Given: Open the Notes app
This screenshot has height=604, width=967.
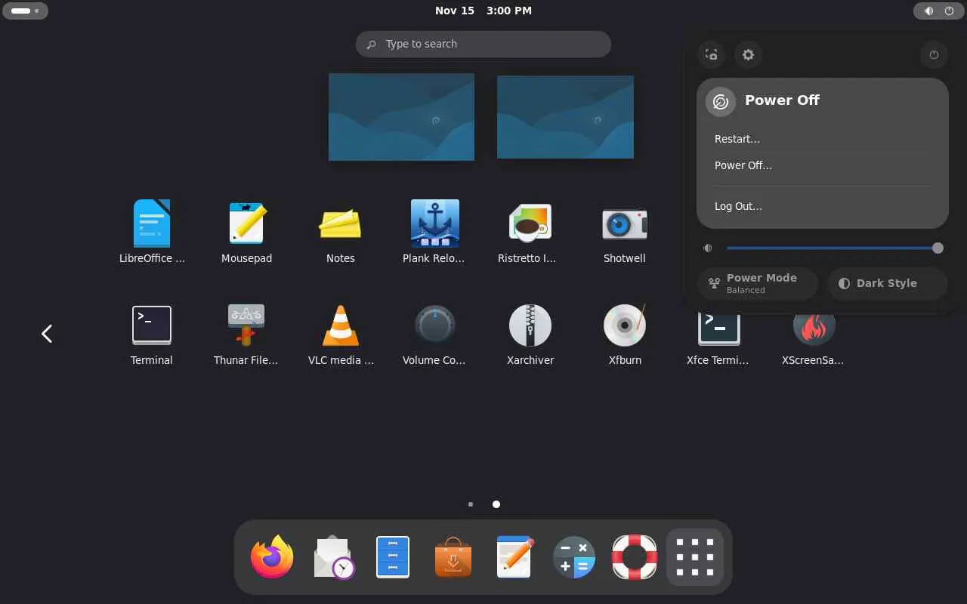Looking at the screenshot, I should click(x=341, y=231).
